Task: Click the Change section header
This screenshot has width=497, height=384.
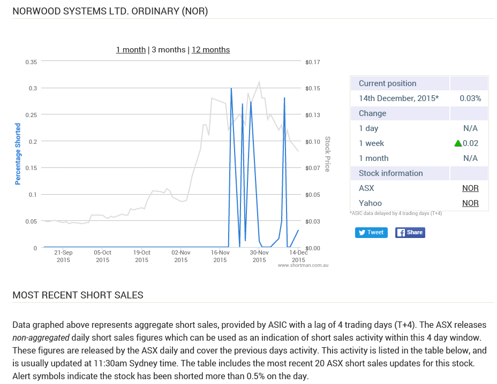Action: (372, 113)
